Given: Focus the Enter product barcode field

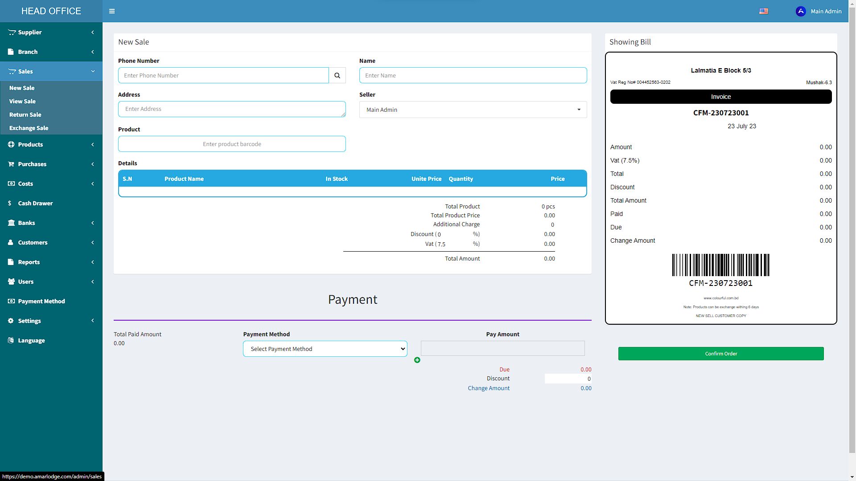Looking at the screenshot, I should point(232,144).
